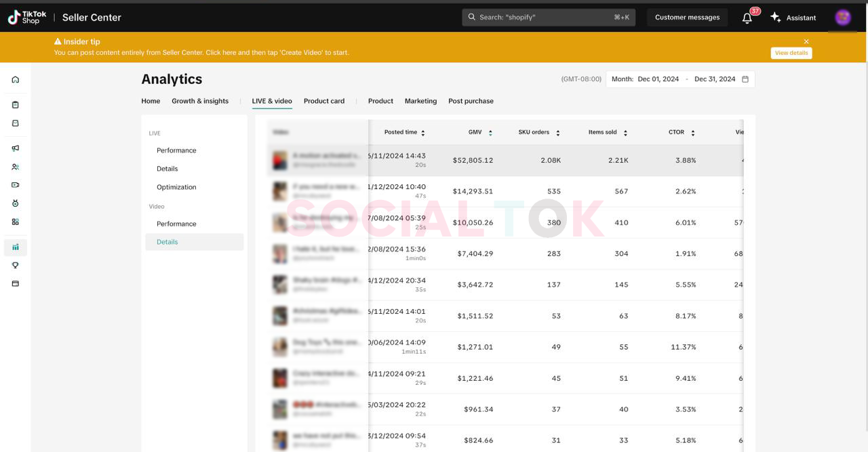This screenshot has width=868, height=452.
Task: Sort by CTOR column arrows
Action: click(692, 133)
